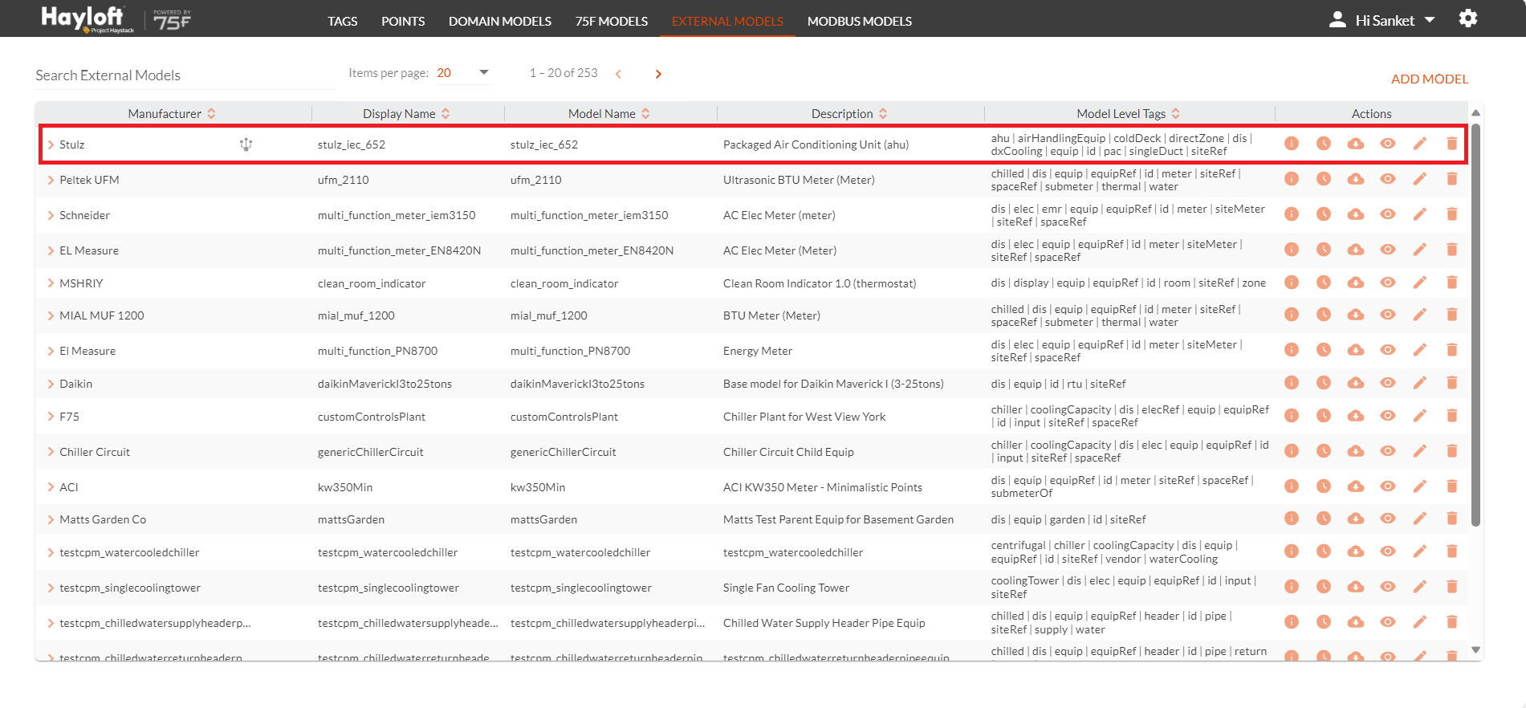Expand the Schneider row
Viewport: 1526px width, 708px height.
click(x=51, y=215)
